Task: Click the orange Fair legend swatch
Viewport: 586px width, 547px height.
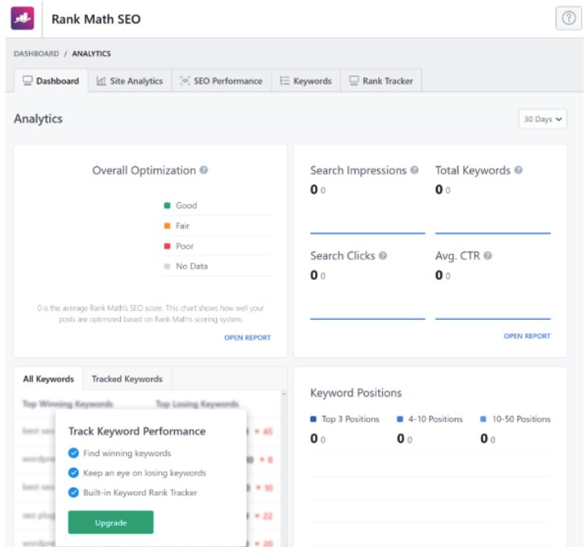Action: (x=167, y=226)
